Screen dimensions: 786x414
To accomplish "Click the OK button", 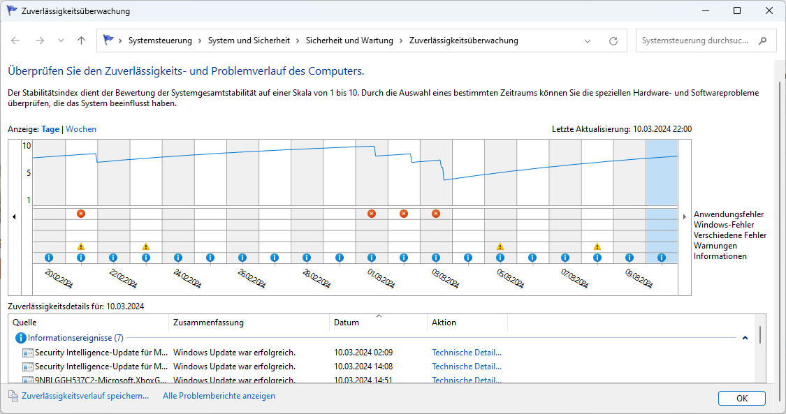I will (x=741, y=398).
